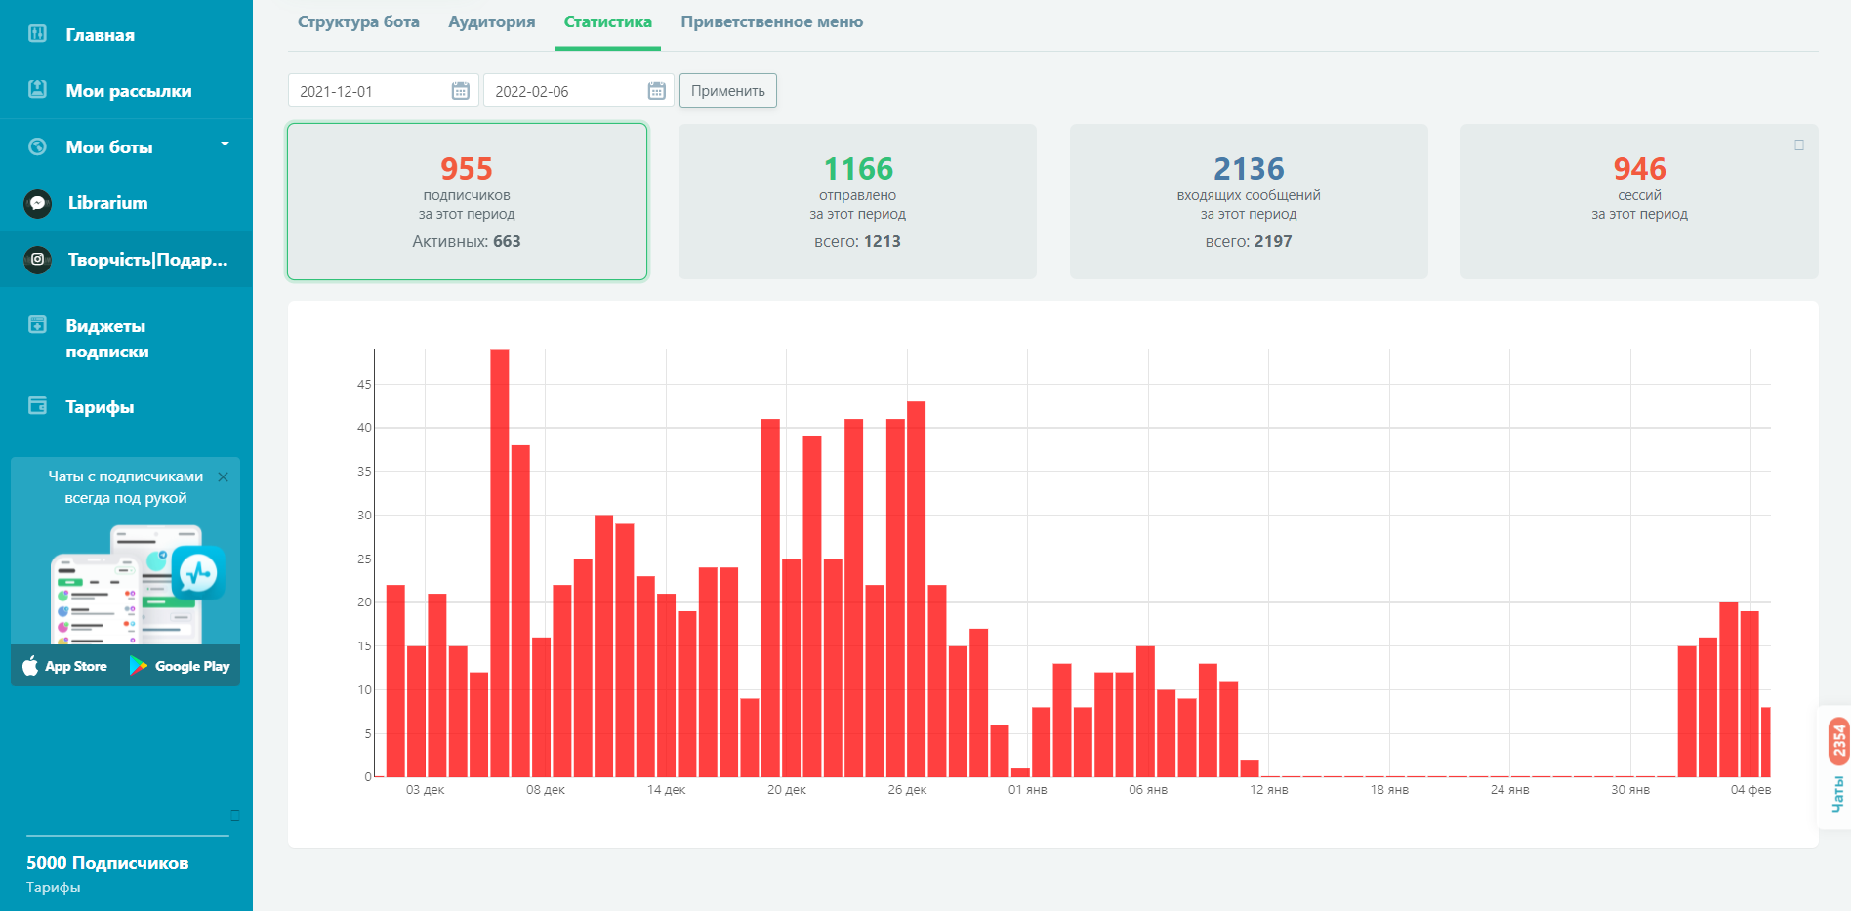Open calendar picker for end date
This screenshot has width=1851, height=911.
click(656, 91)
